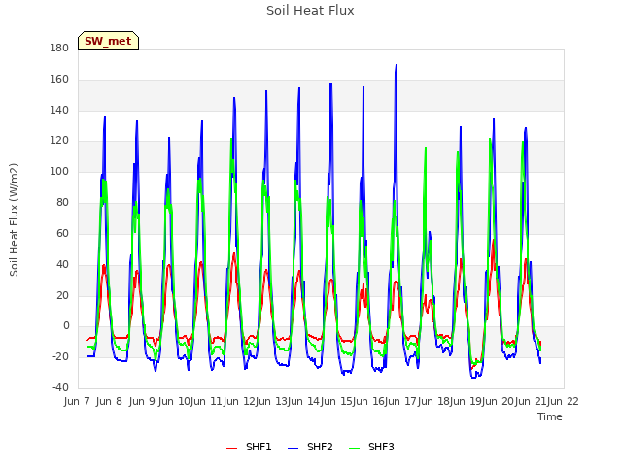
Task: Click the Jun 7 x-axis tick label
Action: pos(77,401)
